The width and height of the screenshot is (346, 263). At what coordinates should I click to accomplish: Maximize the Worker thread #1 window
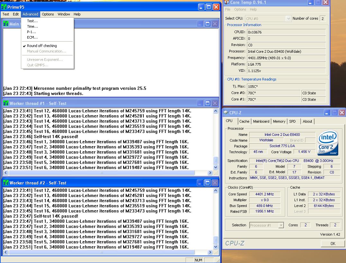(207, 103)
